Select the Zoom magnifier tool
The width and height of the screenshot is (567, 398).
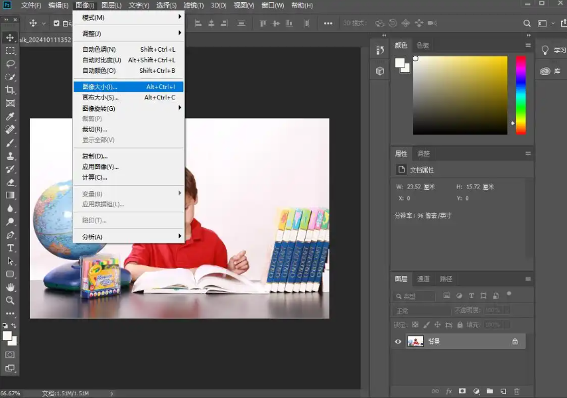click(10, 300)
